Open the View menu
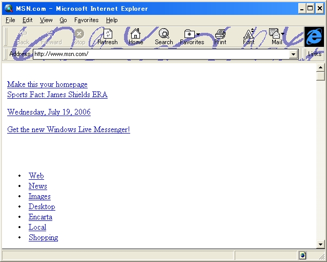This screenshot has height=262, width=327. (46, 20)
